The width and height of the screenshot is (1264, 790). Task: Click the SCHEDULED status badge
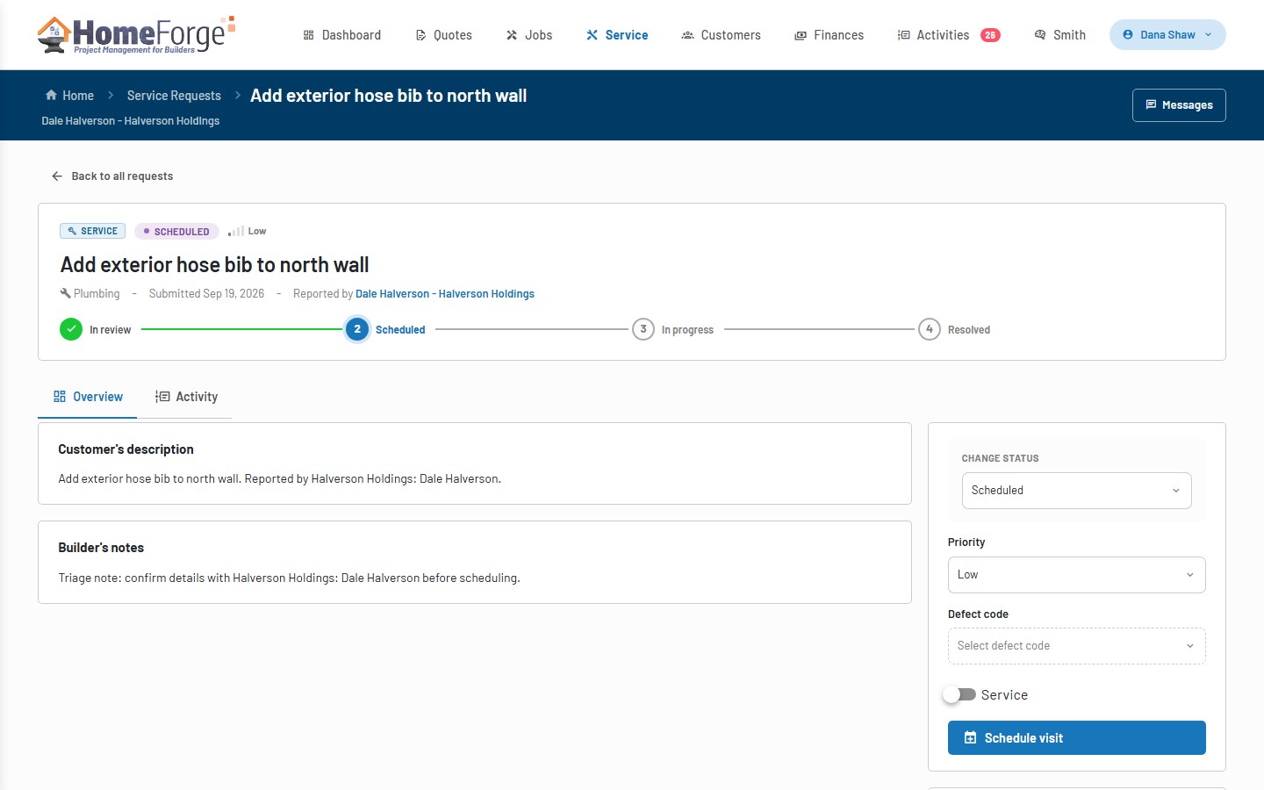pyautogui.click(x=176, y=232)
